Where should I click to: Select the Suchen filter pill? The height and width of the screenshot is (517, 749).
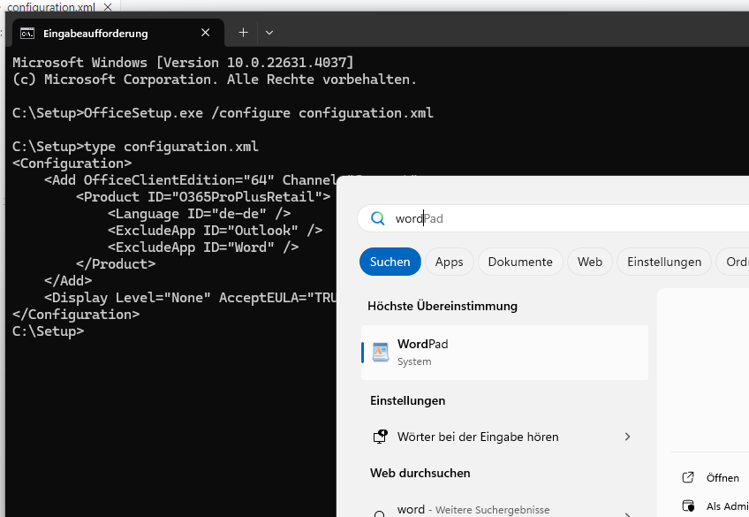tap(390, 262)
